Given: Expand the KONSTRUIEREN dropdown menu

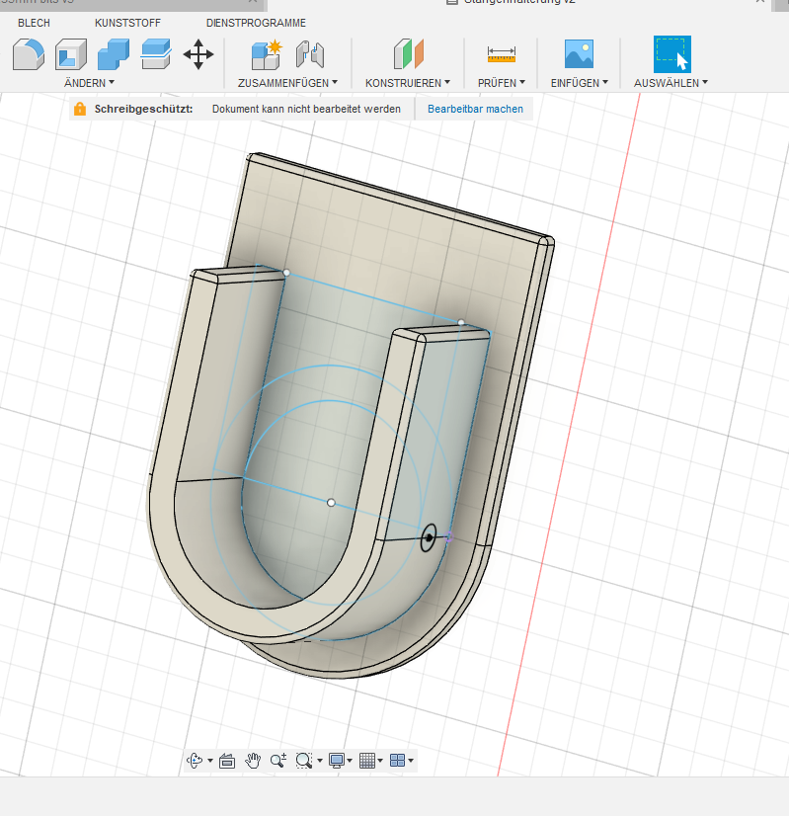Looking at the screenshot, I should [408, 83].
